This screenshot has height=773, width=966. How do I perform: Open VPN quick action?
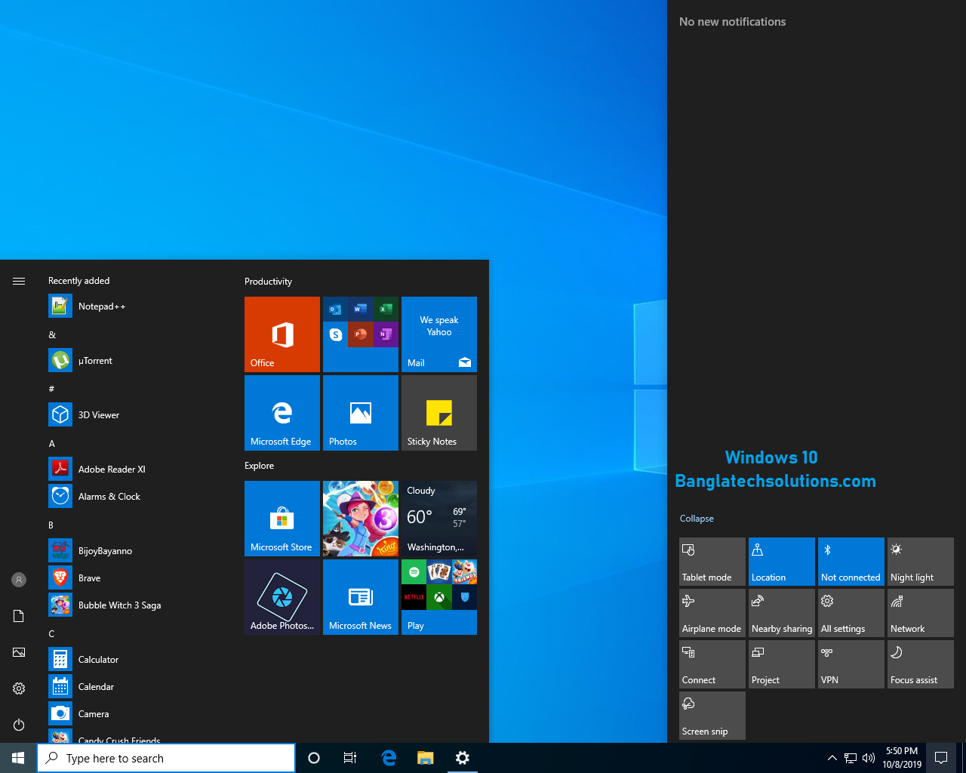(x=851, y=664)
